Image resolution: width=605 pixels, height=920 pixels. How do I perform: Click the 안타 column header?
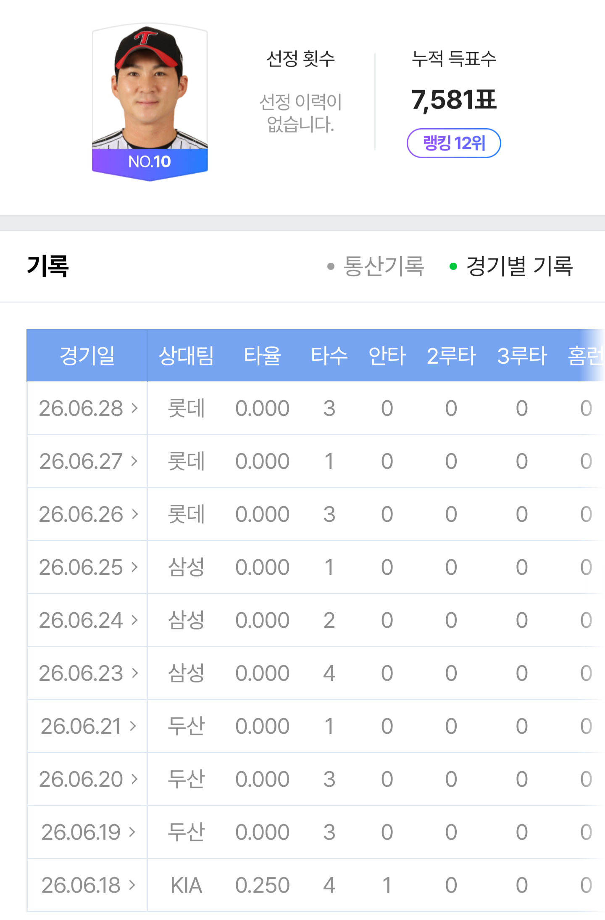click(x=387, y=356)
